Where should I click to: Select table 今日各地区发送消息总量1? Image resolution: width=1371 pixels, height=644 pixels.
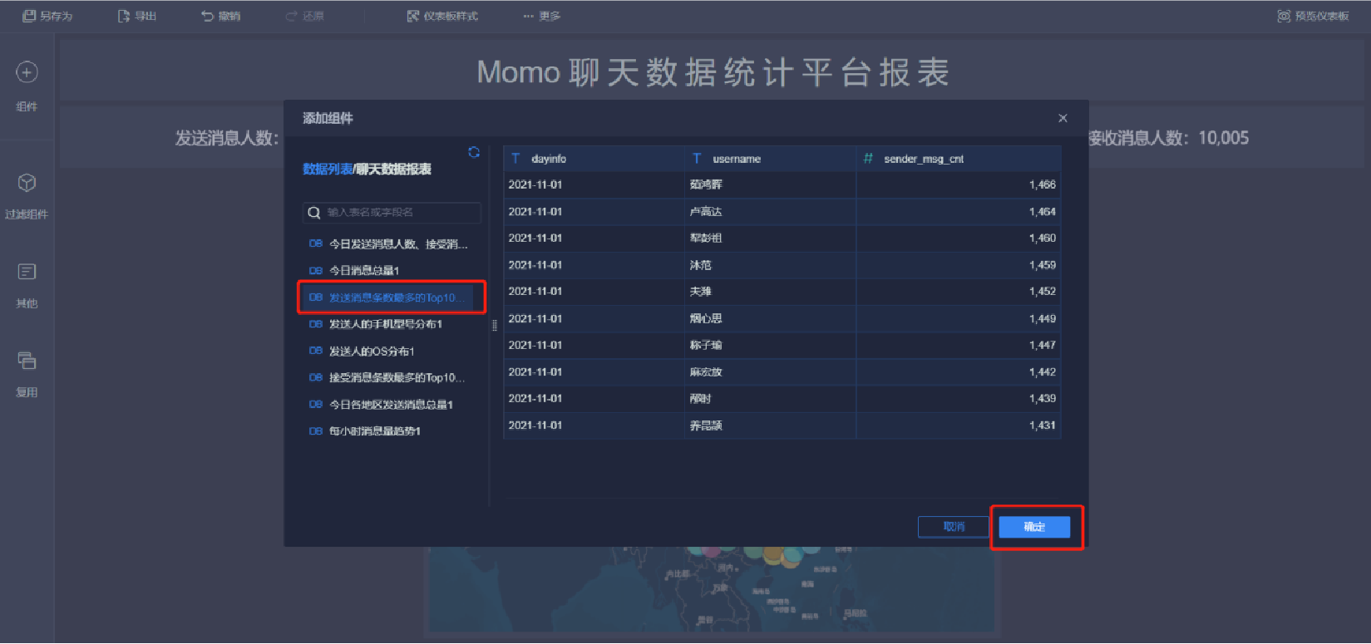coord(381,404)
